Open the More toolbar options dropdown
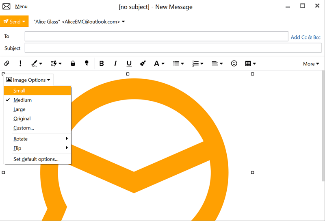 [x=311, y=64]
